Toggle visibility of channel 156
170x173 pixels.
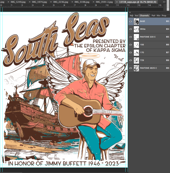(x=131, y=45)
